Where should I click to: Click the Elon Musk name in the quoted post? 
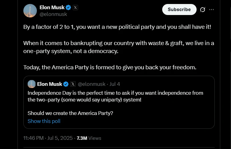pyautogui.click(x=50, y=84)
